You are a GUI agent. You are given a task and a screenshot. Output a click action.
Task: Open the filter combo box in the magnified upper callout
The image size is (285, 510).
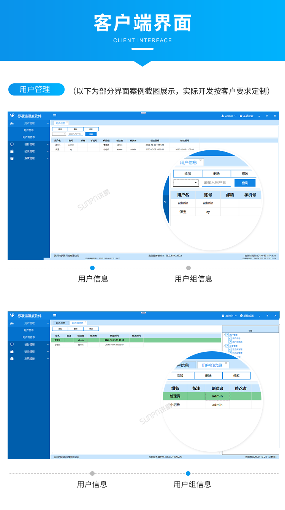click(186, 183)
